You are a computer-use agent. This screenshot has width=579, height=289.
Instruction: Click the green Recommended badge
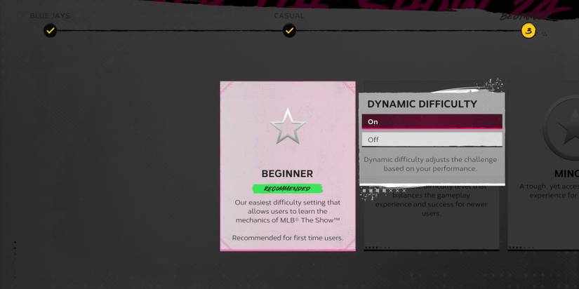288,188
